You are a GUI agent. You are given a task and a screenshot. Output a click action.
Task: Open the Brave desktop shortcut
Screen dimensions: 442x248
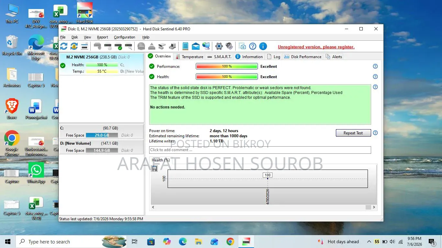click(x=12, y=109)
